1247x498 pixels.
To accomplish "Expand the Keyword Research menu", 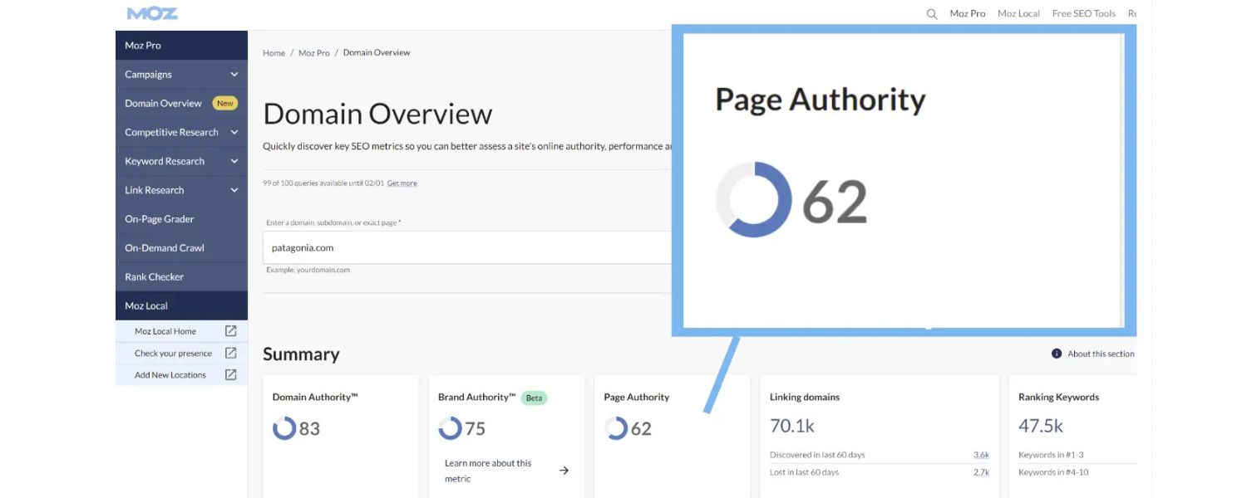I will coord(236,161).
